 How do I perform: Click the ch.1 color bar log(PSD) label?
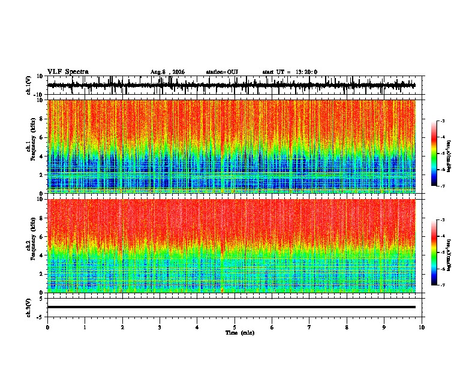click(449, 156)
